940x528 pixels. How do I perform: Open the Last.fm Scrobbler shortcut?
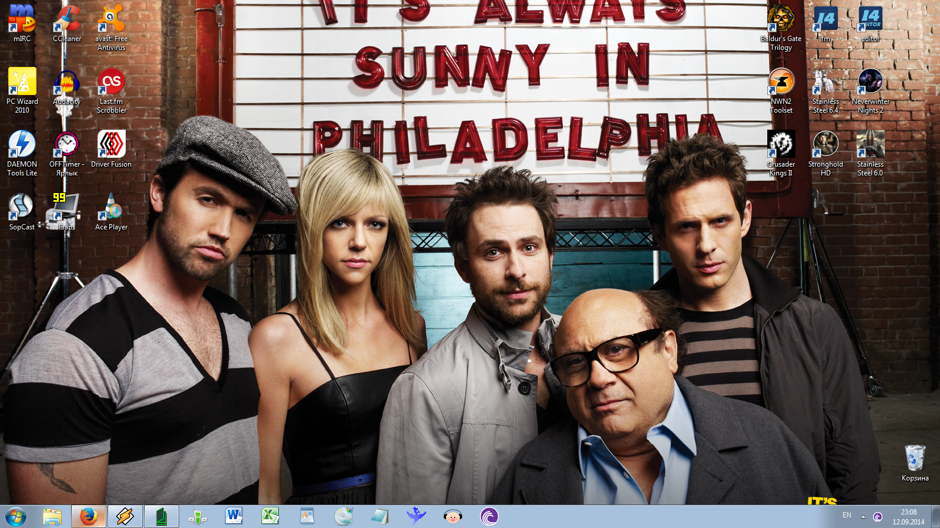[111, 90]
